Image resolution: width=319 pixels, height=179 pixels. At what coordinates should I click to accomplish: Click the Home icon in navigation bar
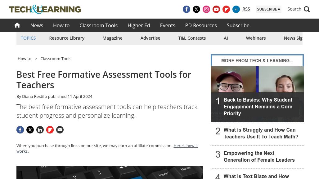click(17, 25)
